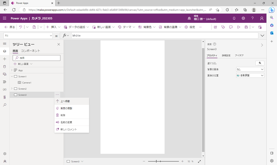Open the account profile icon in header
277x165 pixels.
click(x=262, y=18)
